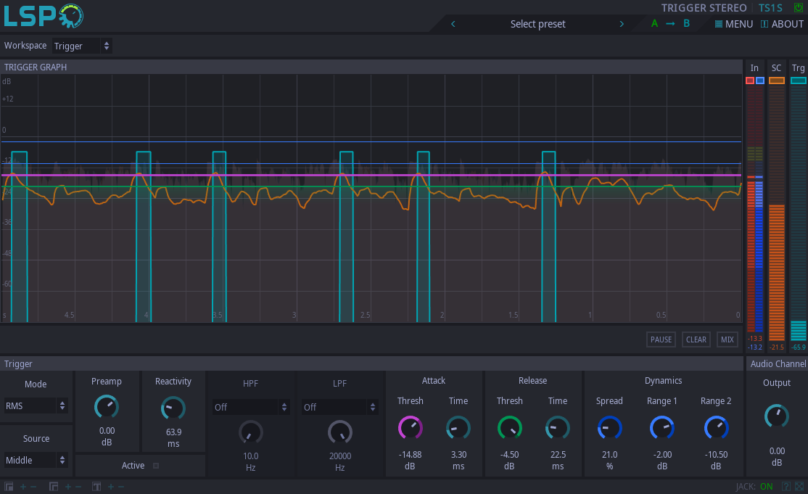The height and width of the screenshot is (494, 808).
Task: Open the ABOUT item
Action: pyautogui.click(x=782, y=24)
